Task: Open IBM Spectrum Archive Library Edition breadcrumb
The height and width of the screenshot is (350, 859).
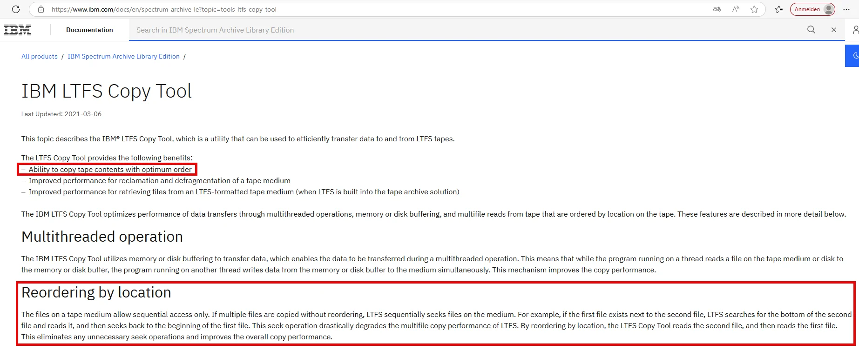Action: coord(123,56)
